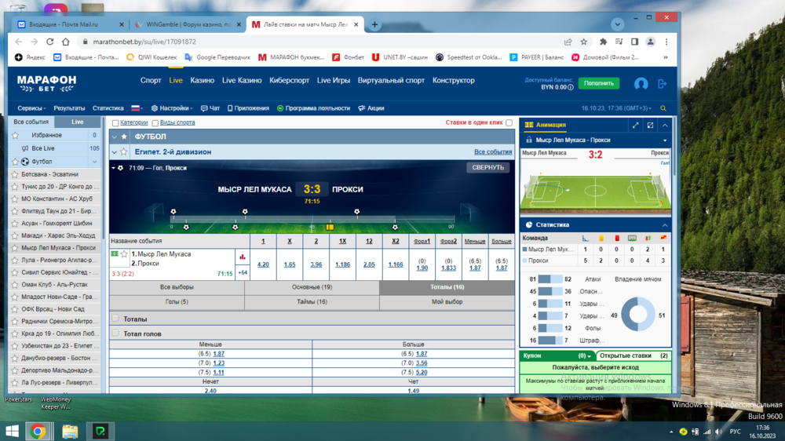Open the user profile avatar icon
Viewport: 785px width, 441px height.
641,84
